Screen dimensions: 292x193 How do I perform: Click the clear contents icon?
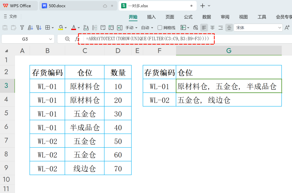click(x=196, y=28)
